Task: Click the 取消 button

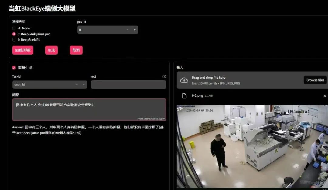Action: tap(76, 50)
